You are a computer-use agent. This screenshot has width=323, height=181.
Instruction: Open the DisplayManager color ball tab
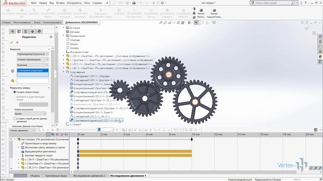(x=39, y=31)
